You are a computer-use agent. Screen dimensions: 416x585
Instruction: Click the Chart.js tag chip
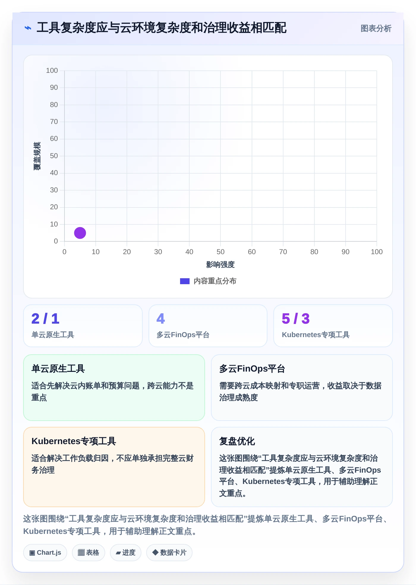point(45,553)
